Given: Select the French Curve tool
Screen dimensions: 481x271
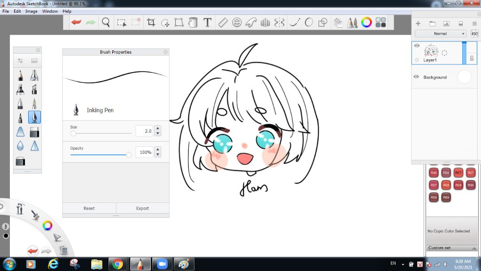Looking at the screenshot, I should [251, 23].
